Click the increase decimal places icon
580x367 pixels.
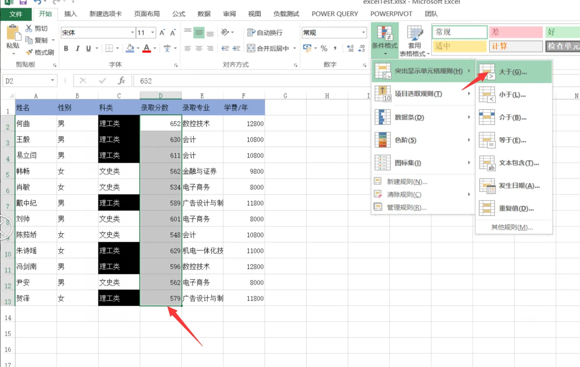350,48
